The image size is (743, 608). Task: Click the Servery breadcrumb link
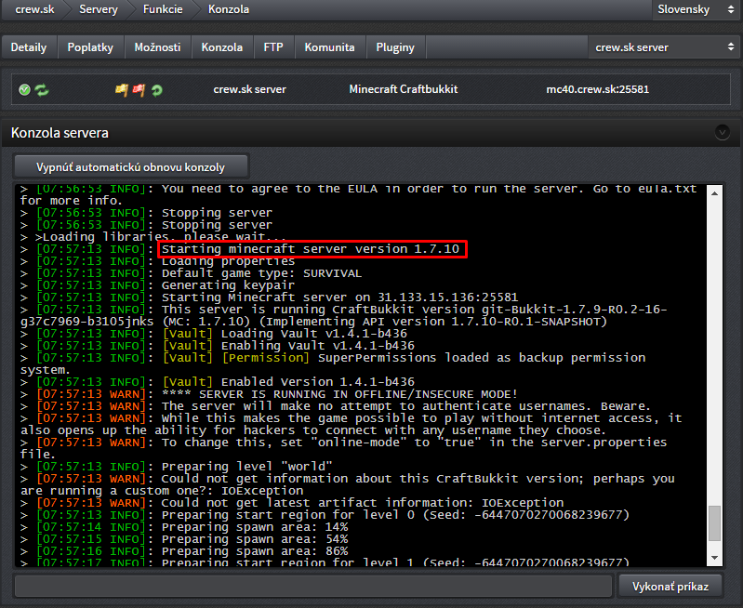pos(99,9)
